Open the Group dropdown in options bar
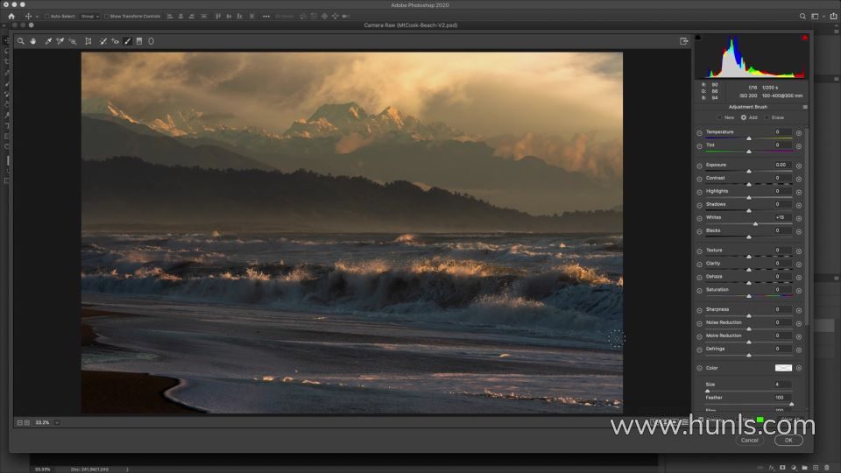The height and width of the screenshot is (473, 841). click(89, 16)
